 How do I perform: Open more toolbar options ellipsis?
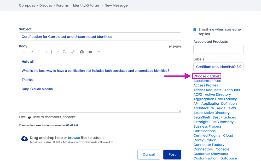(x=99, y=52)
